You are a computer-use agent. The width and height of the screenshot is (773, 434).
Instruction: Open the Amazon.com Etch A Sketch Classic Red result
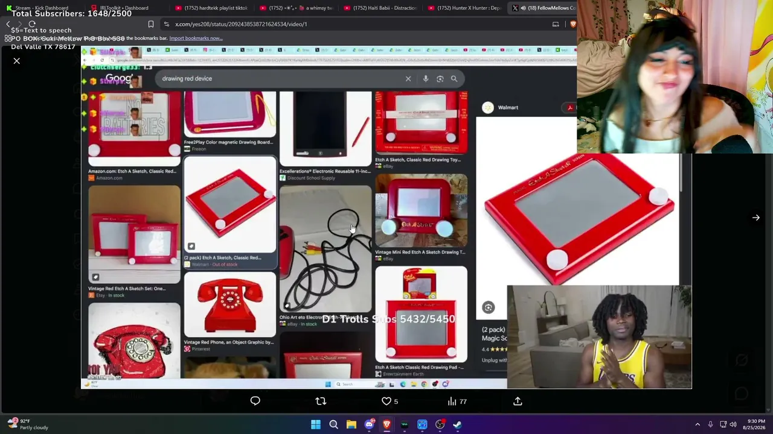(x=134, y=136)
